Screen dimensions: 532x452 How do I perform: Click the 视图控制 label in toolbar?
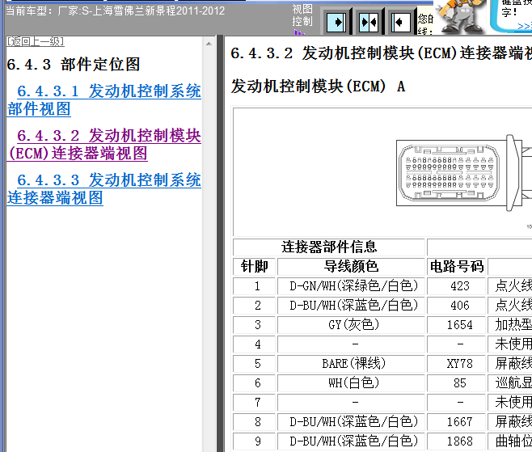pos(302,15)
